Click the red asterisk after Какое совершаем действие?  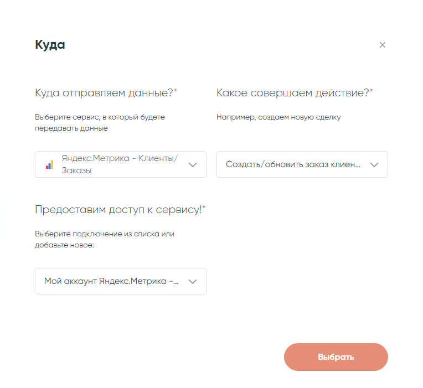click(x=372, y=91)
